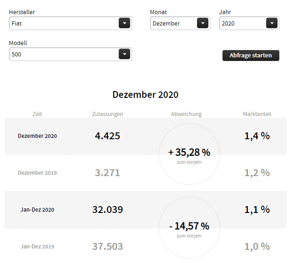Screen dimensions: 303x263
Task: Open the Hersteller field showing Fiat
Action: point(64,23)
